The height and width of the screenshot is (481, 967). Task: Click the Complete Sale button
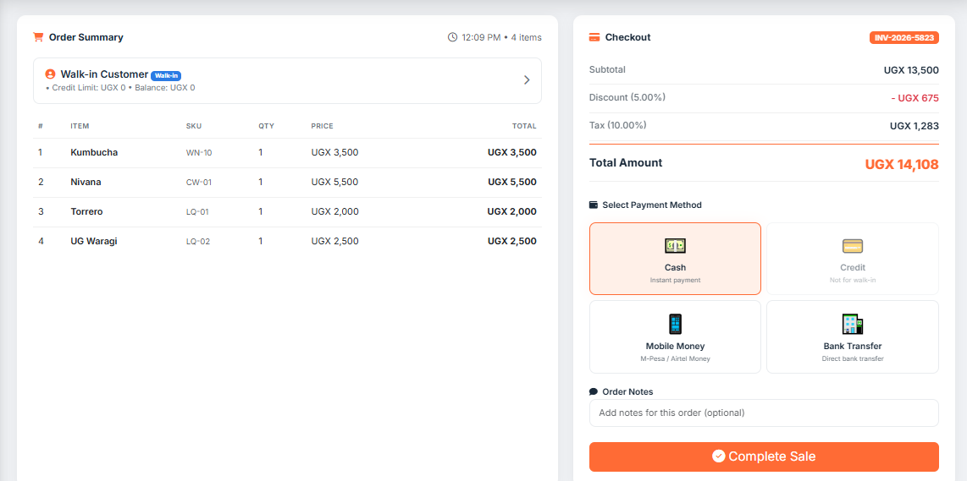(764, 456)
